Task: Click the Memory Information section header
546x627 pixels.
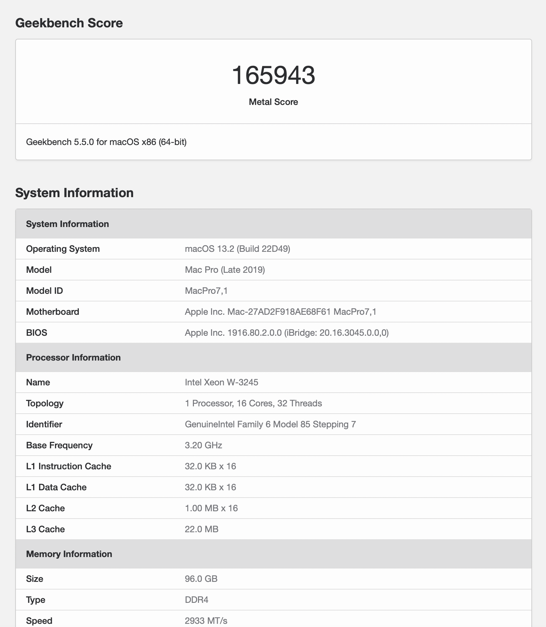Action: (69, 554)
